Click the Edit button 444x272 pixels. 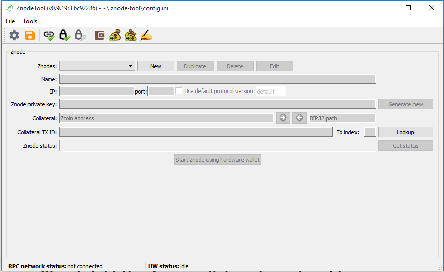pyautogui.click(x=275, y=66)
